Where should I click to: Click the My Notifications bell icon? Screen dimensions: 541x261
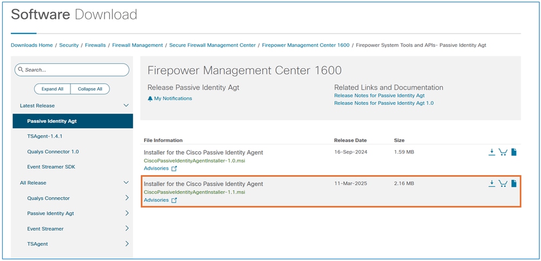coord(150,98)
